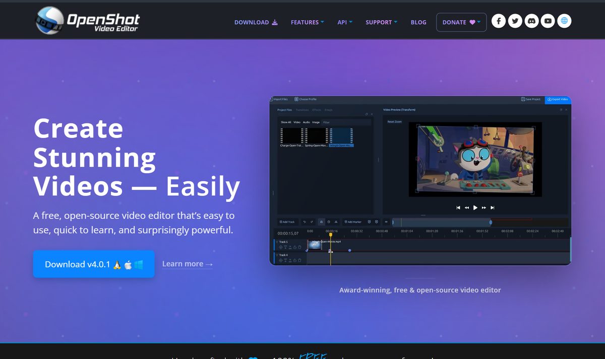
Task: Switch to the Emojis tab
Action: (329, 110)
